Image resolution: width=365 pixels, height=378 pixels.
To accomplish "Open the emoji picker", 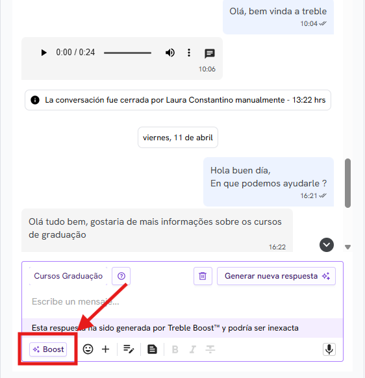I will [x=88, y=349].
